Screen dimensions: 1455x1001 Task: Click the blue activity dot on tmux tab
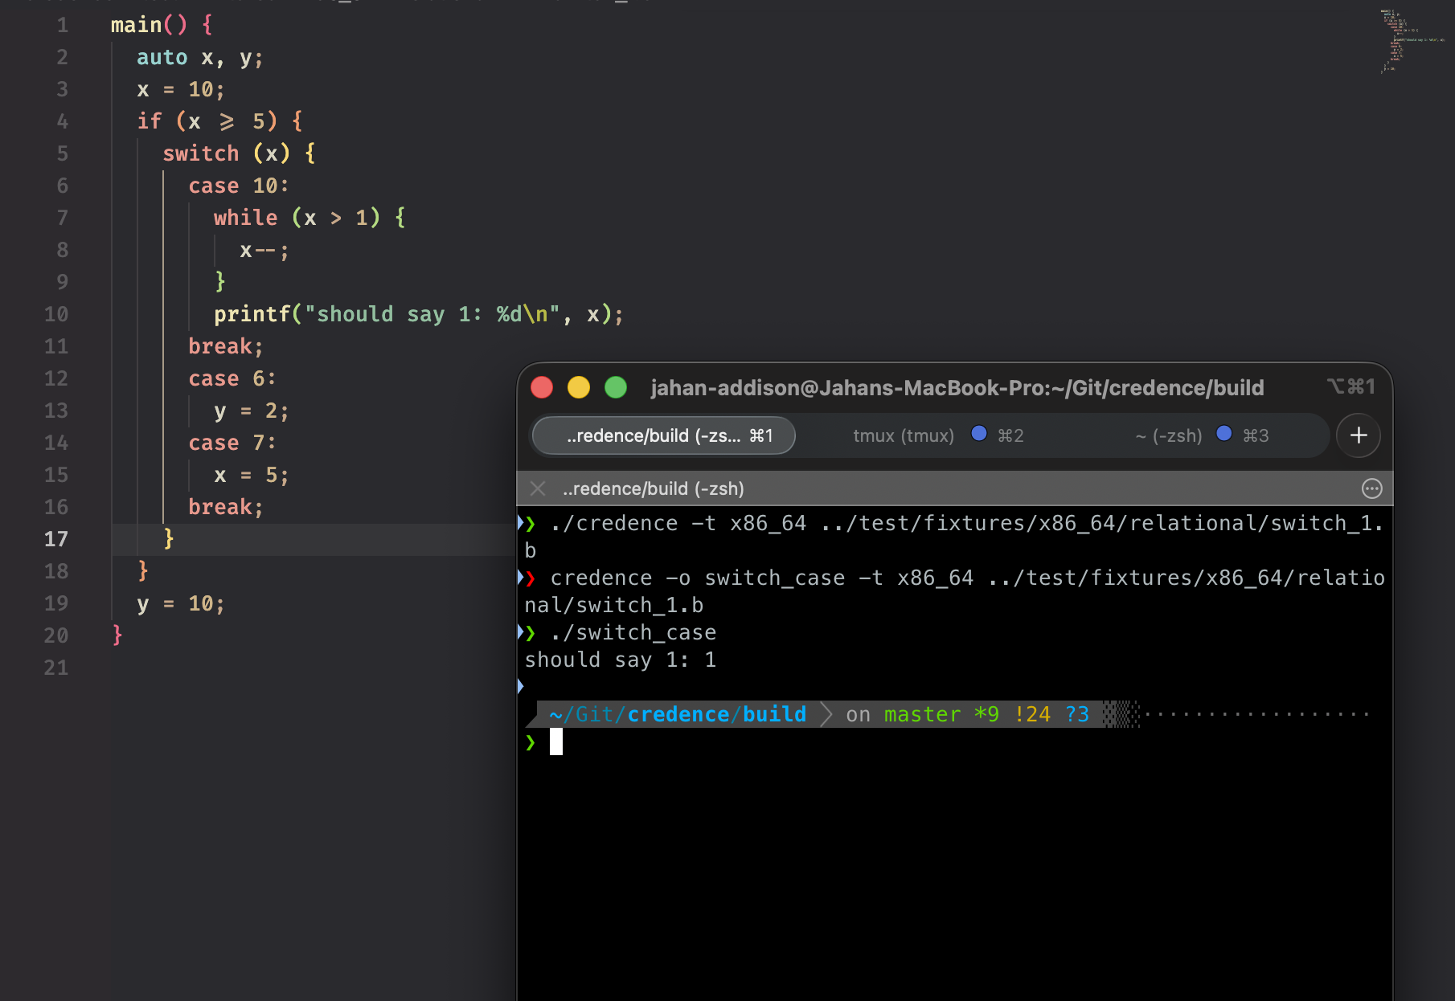pyautogui.click(x=978, y=434)
